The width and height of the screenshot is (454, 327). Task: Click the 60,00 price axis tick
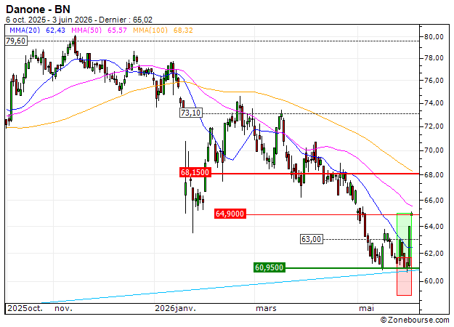click(x=434, y=281)
